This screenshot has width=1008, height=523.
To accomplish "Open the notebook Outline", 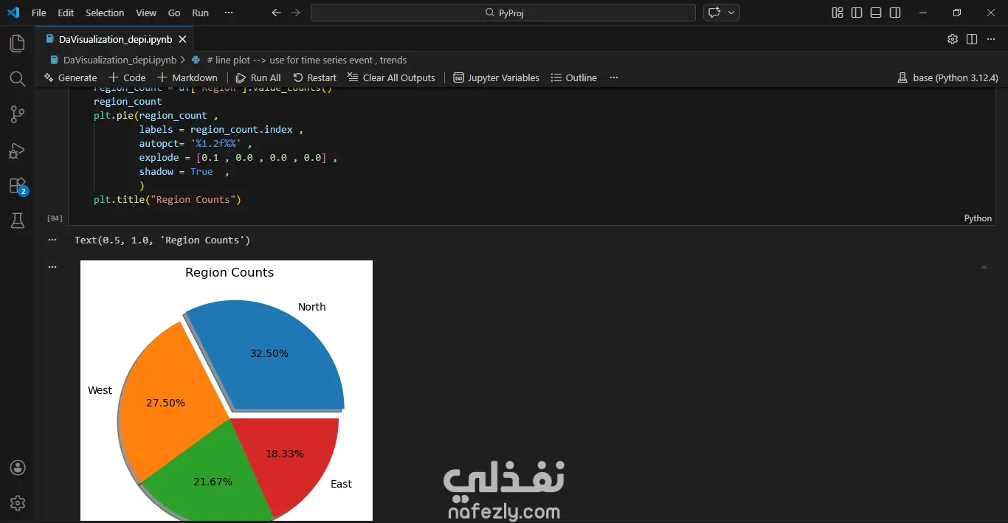I will 573,77.
